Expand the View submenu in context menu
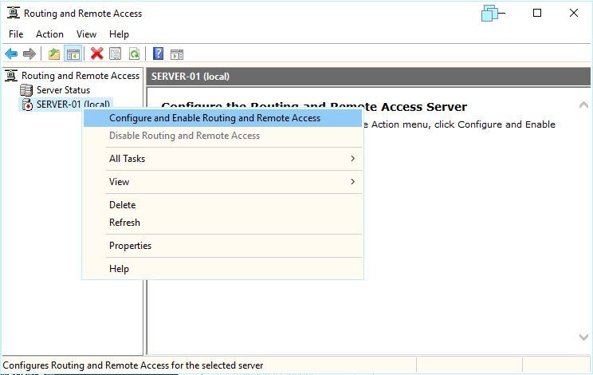The image size is (593, 375). click(120, 182)
